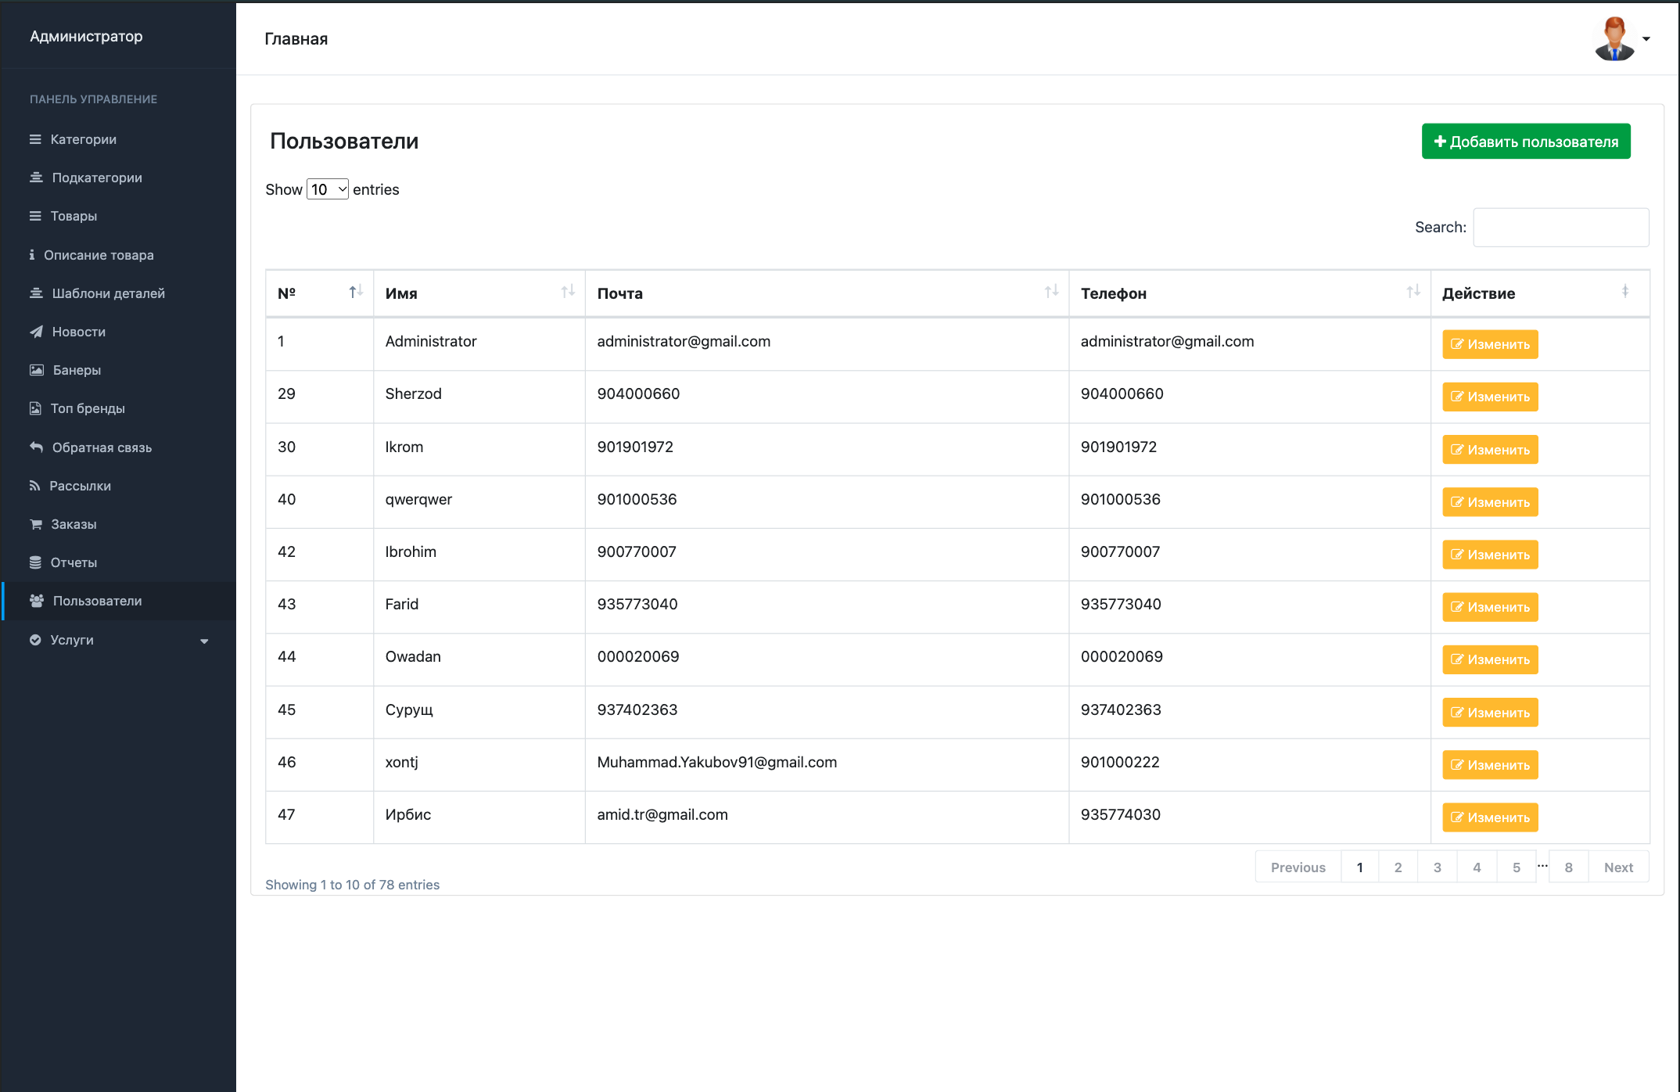
Task: Click the Обратная связь reply arrow icon
Action: [36, 447]
